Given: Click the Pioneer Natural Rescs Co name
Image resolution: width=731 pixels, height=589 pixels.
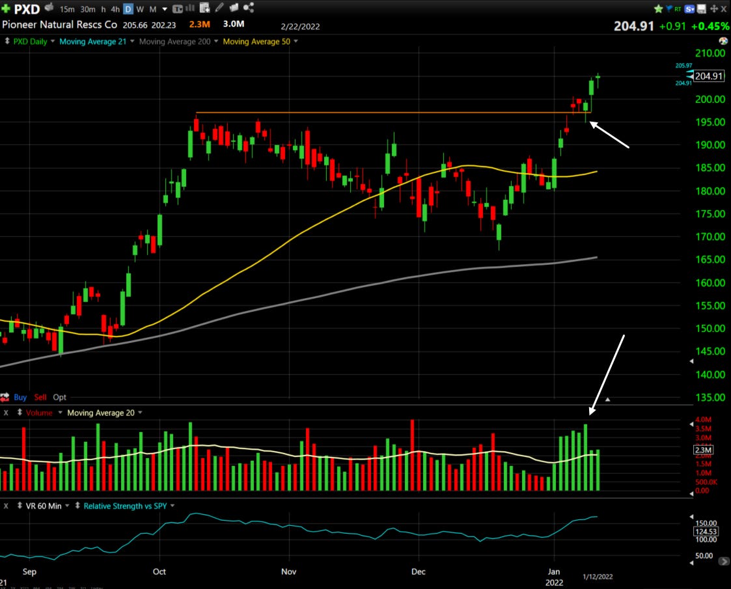Looking at the screenshot, I should tap(60, 25).
